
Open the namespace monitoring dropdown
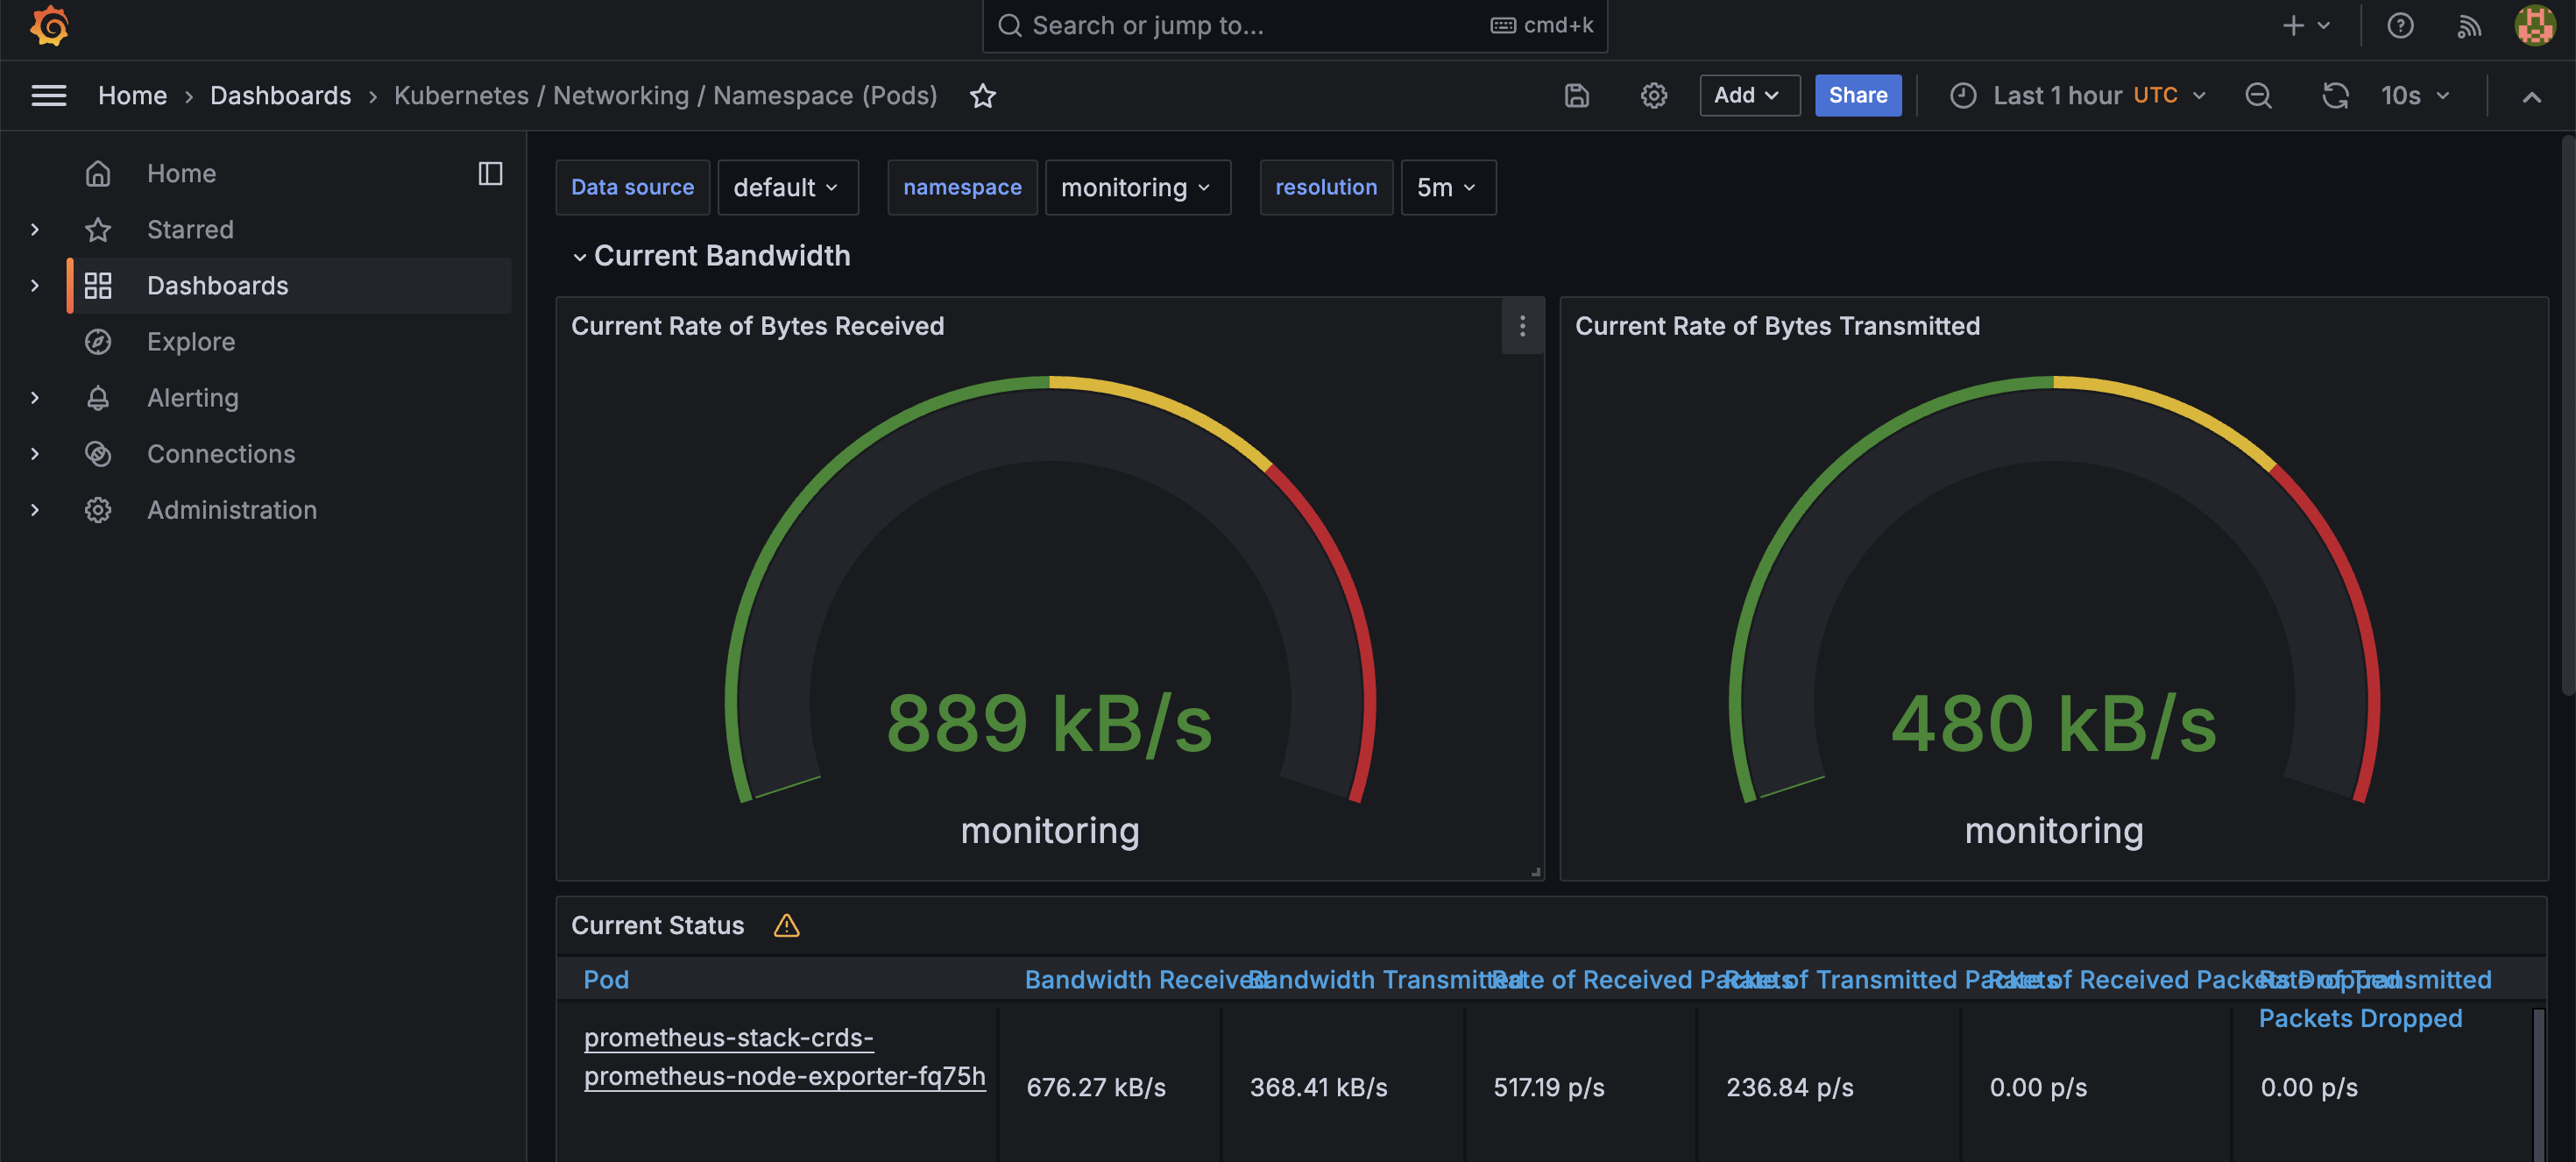point(1137,188)
